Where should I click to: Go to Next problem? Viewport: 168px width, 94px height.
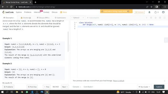65,87
